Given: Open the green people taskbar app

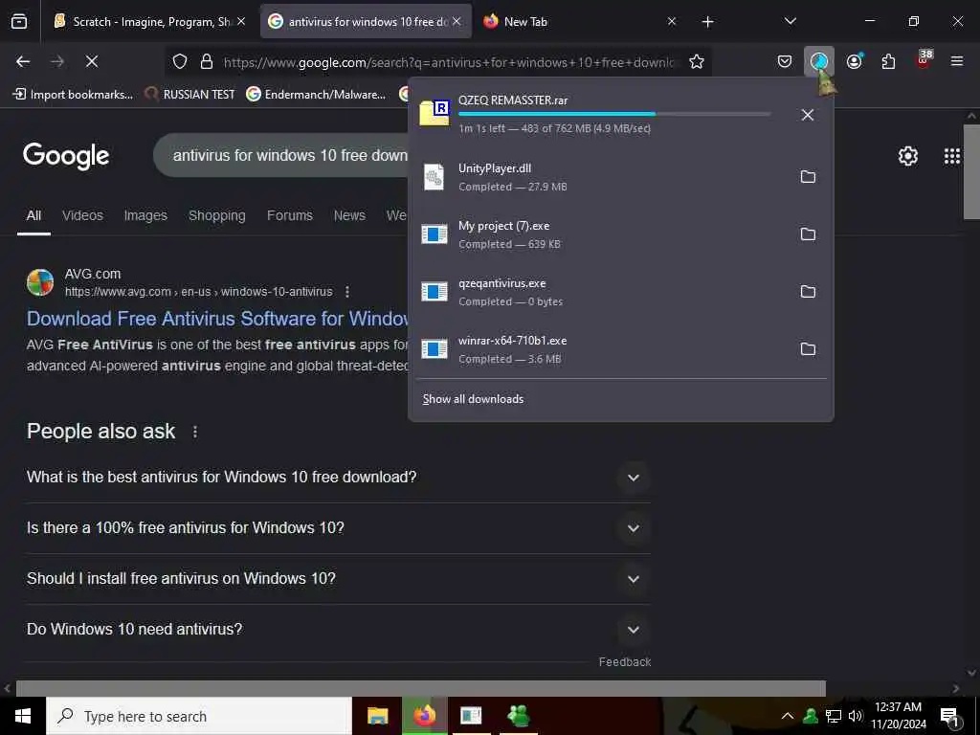Looking at the screenshot, I should pyautogui.click(x=518, y=716).
